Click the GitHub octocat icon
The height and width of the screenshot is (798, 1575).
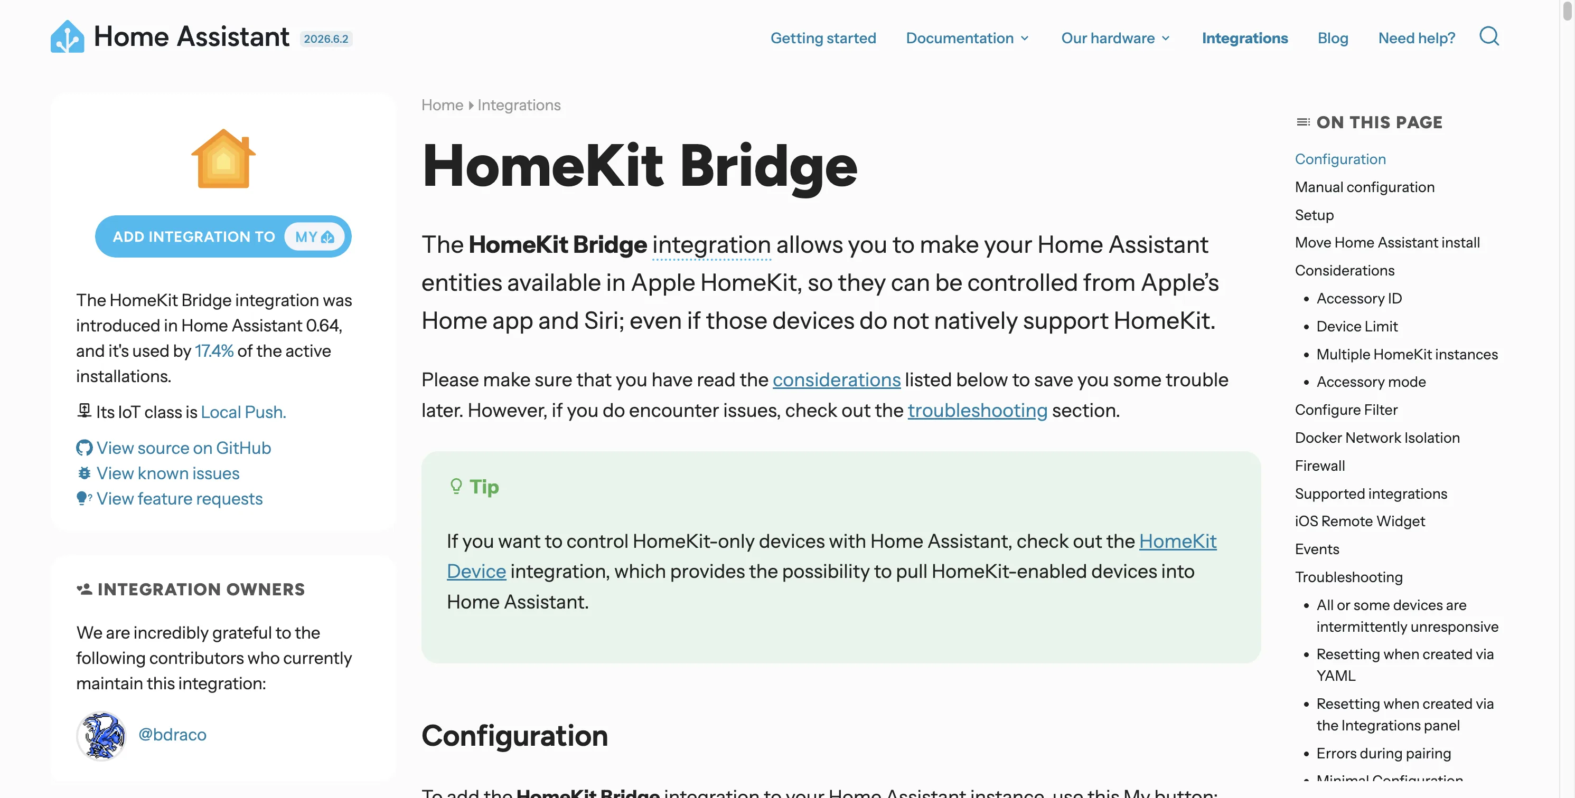point(85,448)
